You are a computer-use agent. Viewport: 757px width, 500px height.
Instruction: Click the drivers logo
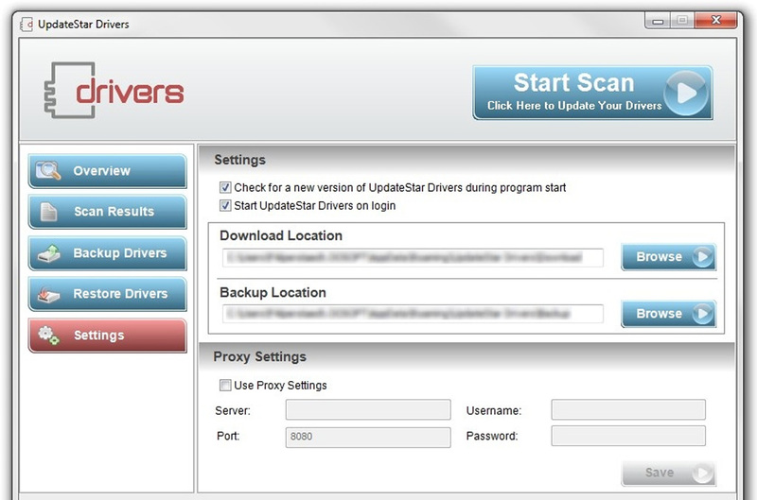[x=114, y=90]
